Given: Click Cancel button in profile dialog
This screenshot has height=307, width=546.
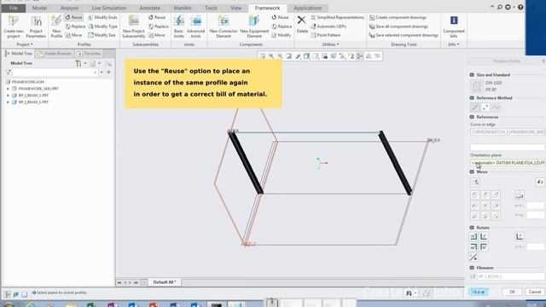Looking at the screenshot, I should (535, 292).
